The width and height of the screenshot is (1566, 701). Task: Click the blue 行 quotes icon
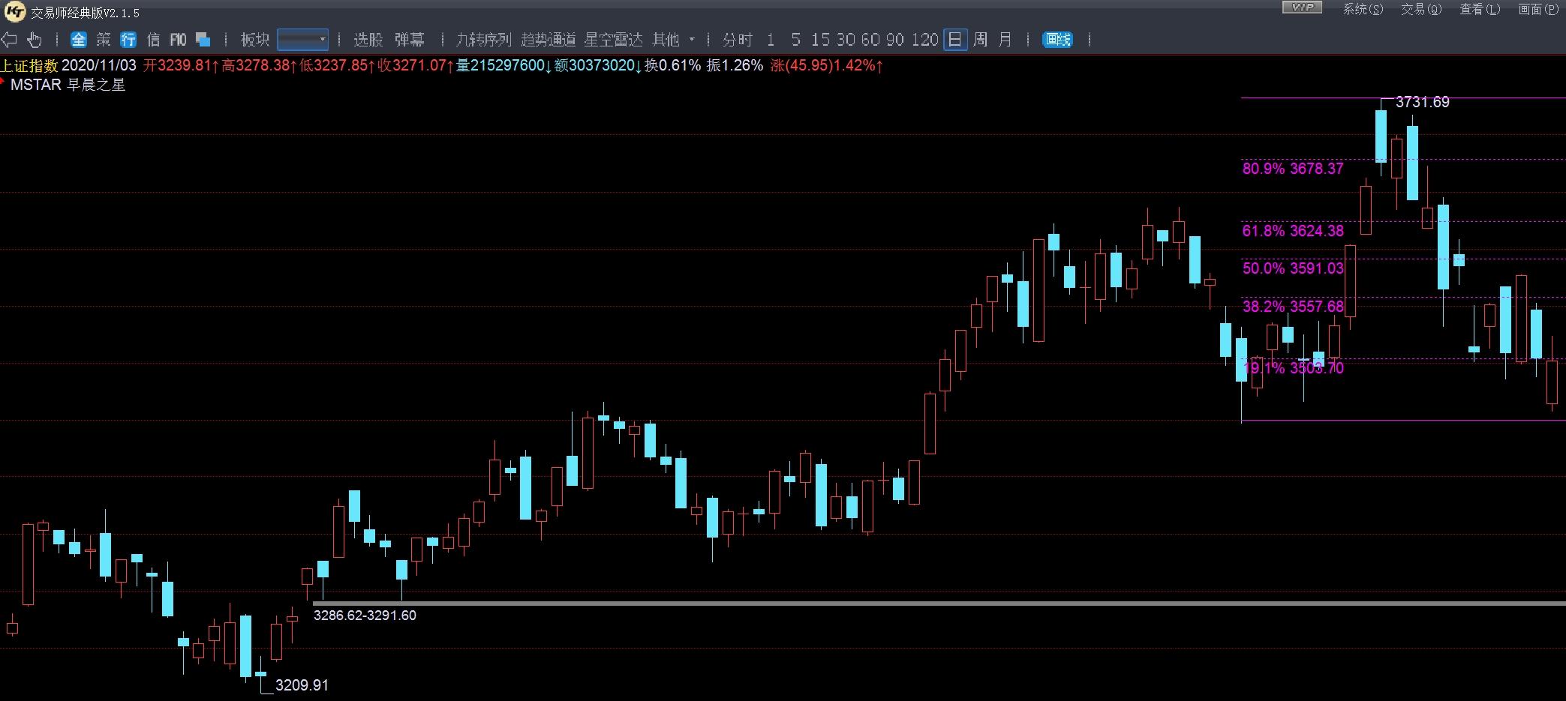pos(128,39)
